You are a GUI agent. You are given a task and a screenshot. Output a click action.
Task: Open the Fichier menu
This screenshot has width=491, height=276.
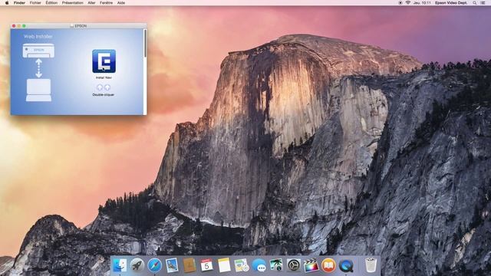pos(35,3)
